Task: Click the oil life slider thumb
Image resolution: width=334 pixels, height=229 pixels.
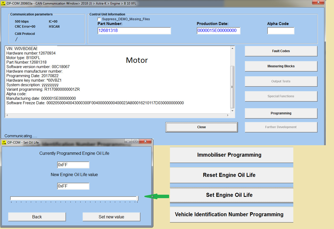Action: 137,198
